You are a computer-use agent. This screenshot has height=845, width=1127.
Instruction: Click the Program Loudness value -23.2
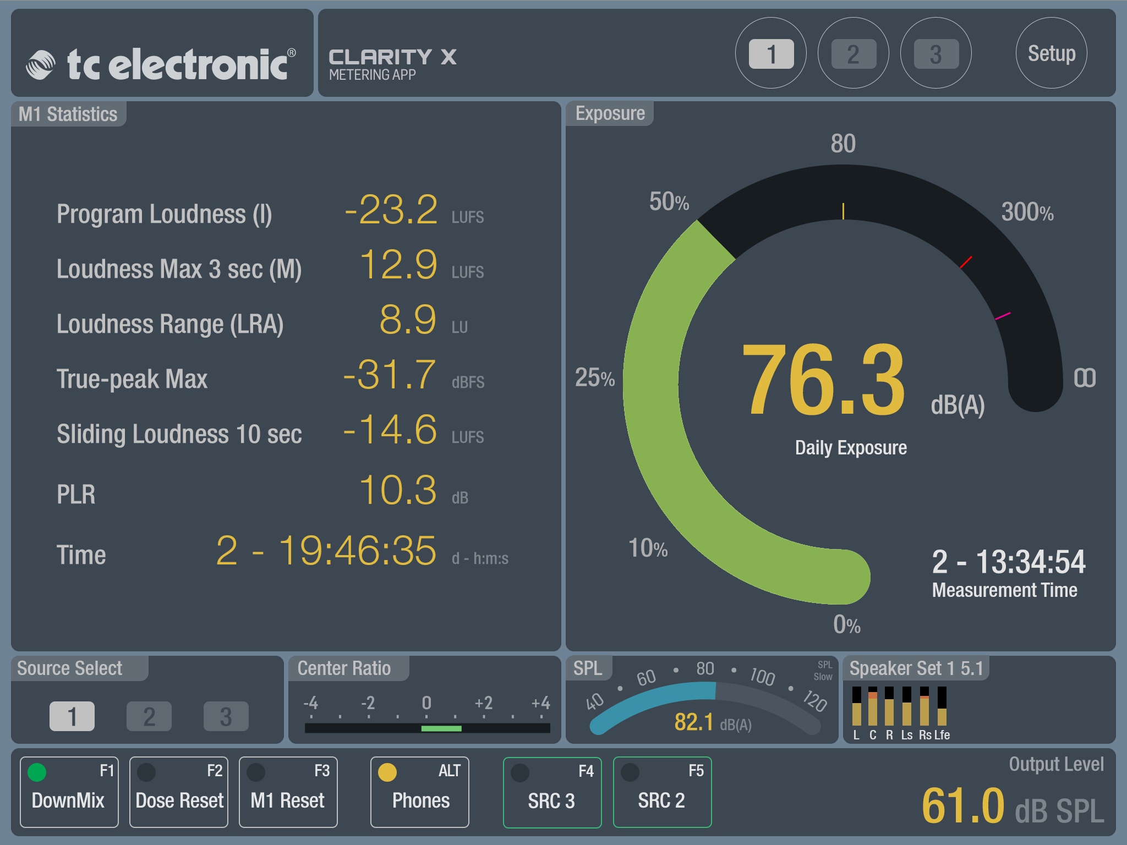[391, 210]
